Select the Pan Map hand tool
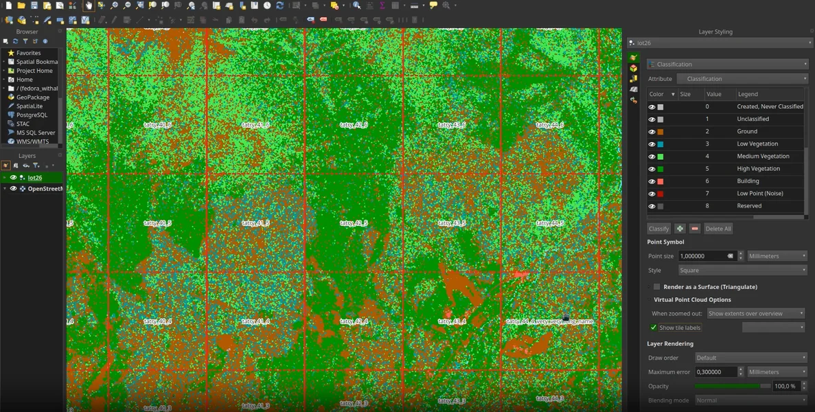The height and width of the screenshot is (412, 815). [x=89, y=5]
